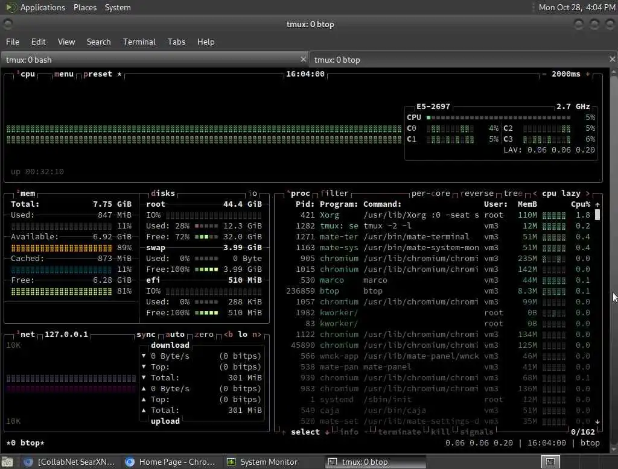Move process list up with top arrow

click(597, 204)
